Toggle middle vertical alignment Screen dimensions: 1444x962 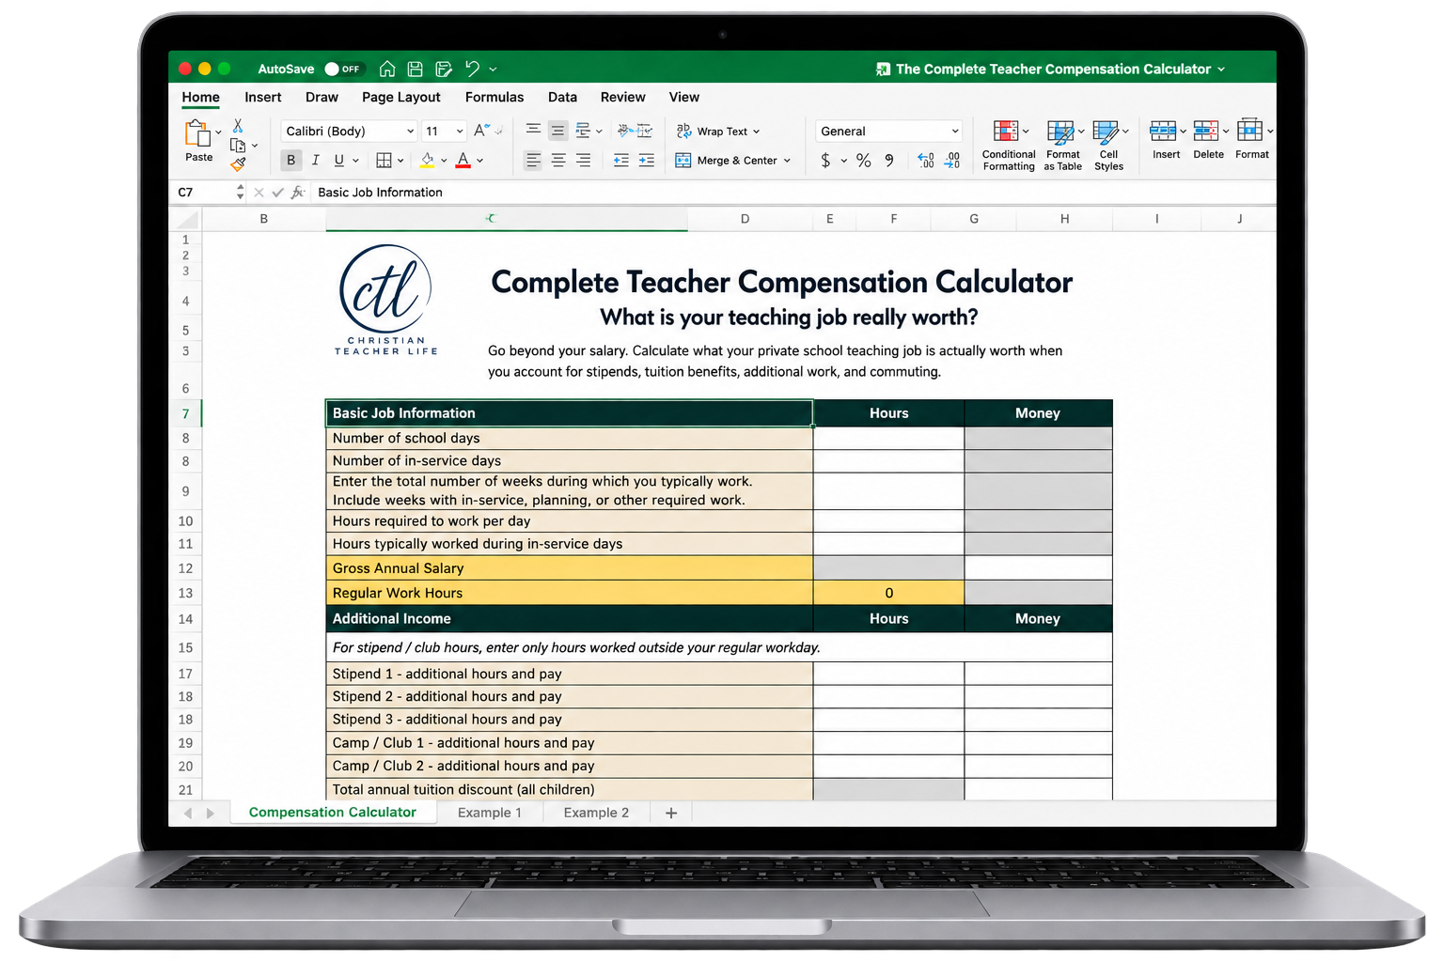(x=558, y=131)
